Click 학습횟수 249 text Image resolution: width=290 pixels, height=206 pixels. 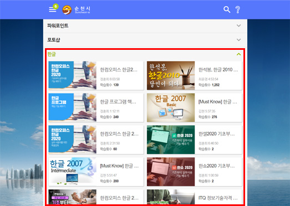tap(109, 117)
